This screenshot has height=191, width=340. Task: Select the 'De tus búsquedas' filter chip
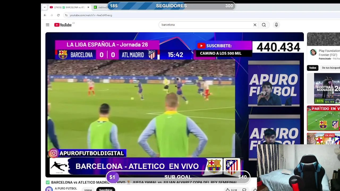(x=331, y=68)
